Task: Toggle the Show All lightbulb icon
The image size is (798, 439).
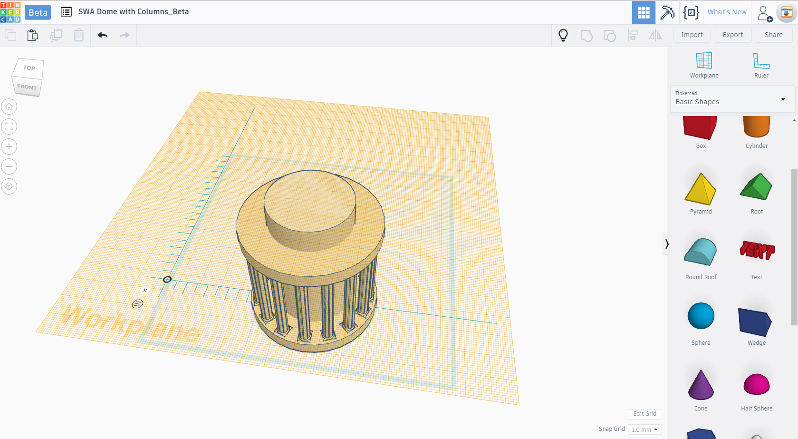Action: pos(563,35)
